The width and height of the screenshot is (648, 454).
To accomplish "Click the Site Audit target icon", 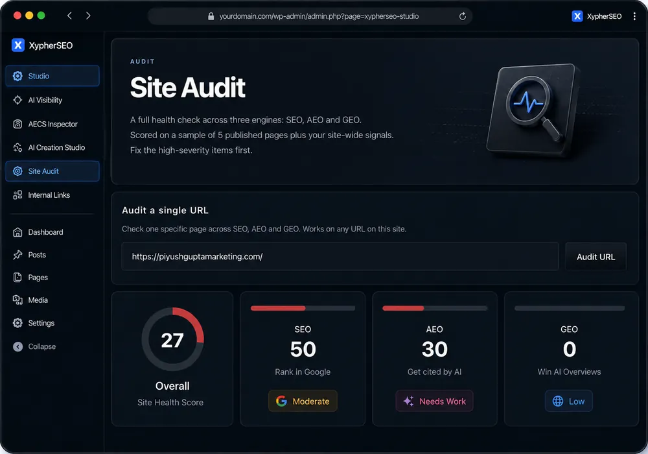I will [x=17, y=171].
